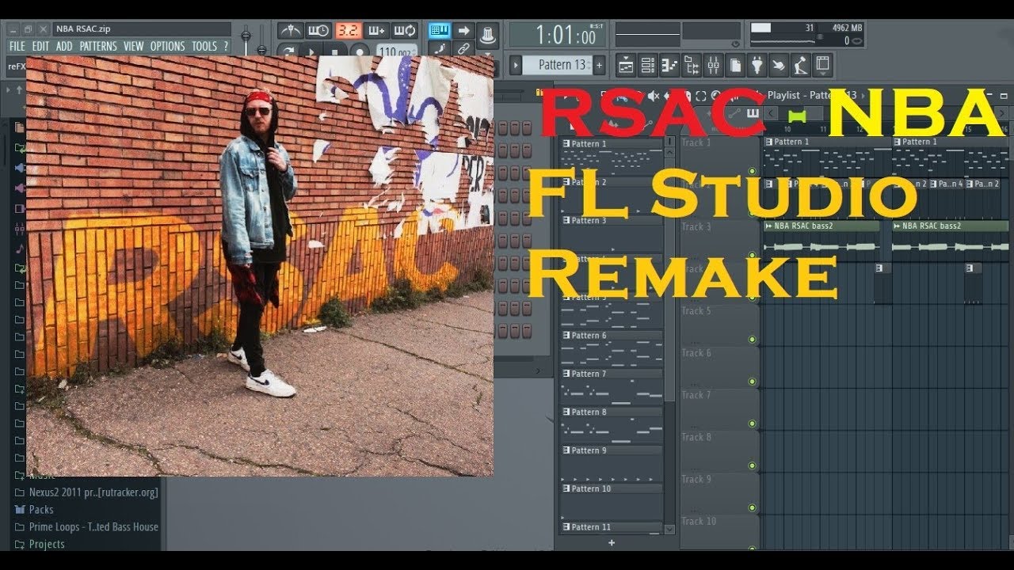The image size is (1014, 570).
Task: Select Pattern 1 in the picker list
Action: click(611, 156)
